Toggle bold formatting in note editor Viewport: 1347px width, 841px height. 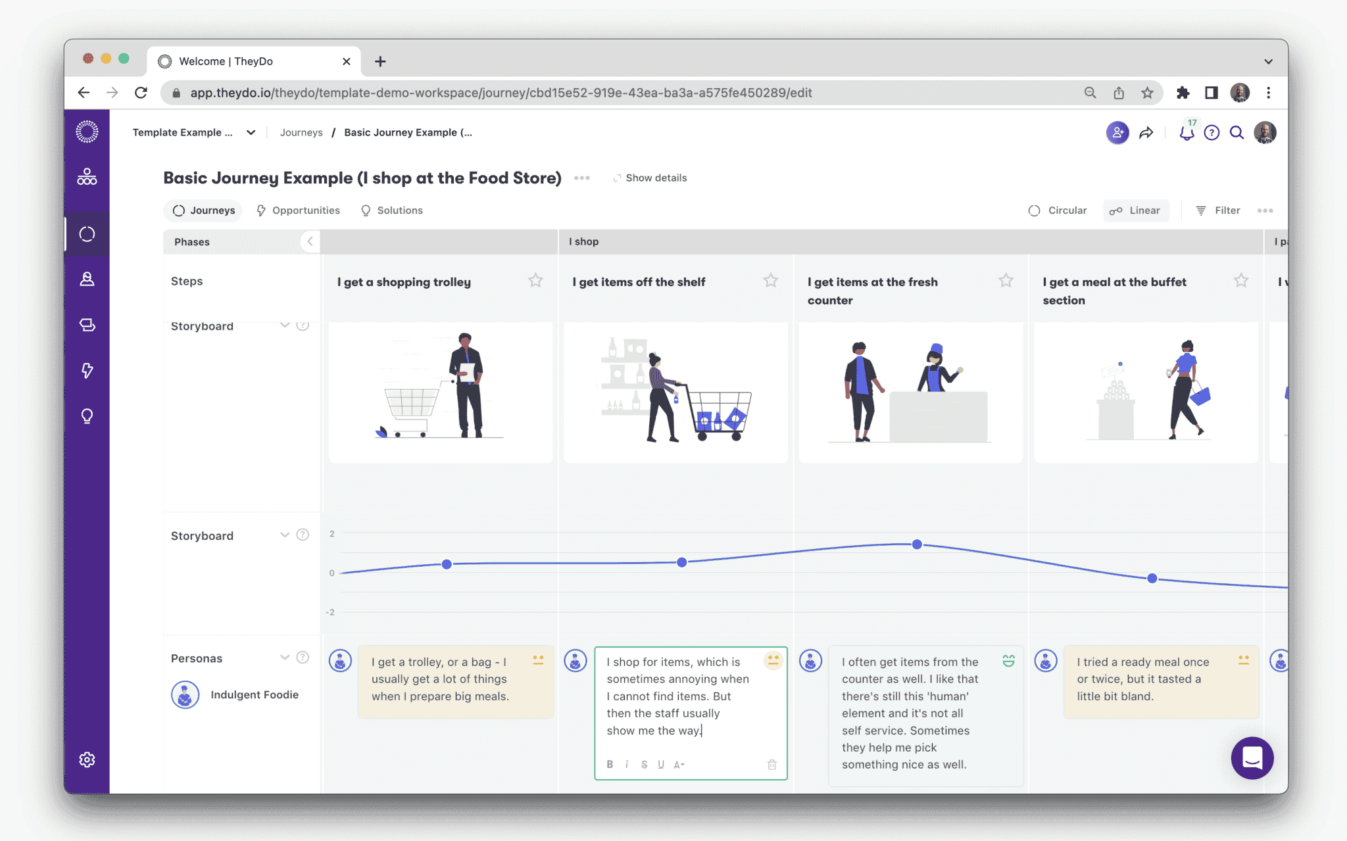pos(610,764)
